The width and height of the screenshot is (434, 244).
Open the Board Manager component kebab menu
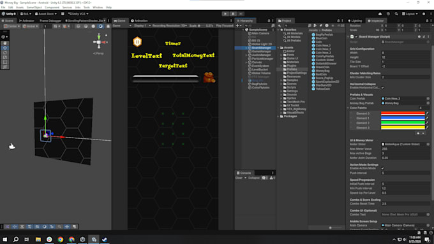[428, 37]
